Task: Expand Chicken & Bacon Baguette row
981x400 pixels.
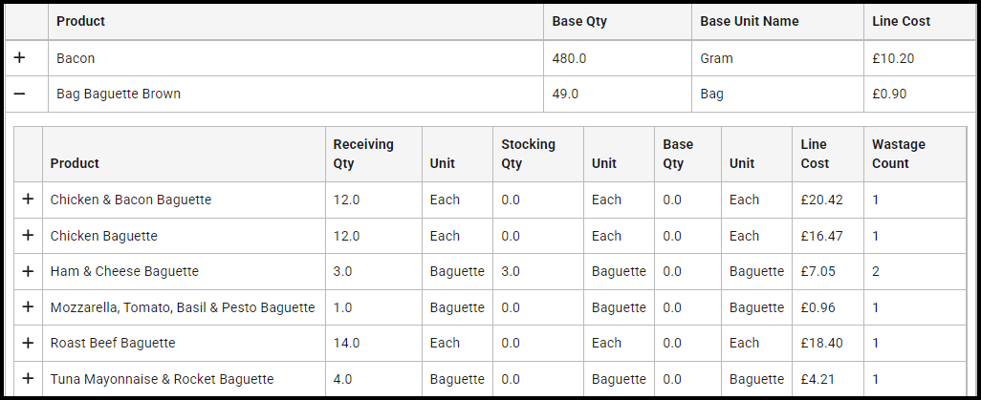Action: tap(28, 200)
